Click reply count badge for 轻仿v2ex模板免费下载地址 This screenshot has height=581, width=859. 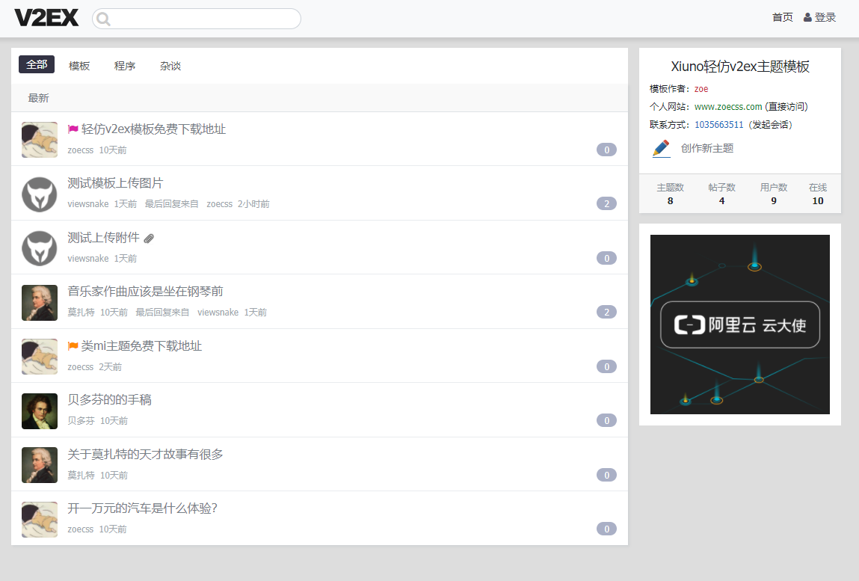(606, 150)
